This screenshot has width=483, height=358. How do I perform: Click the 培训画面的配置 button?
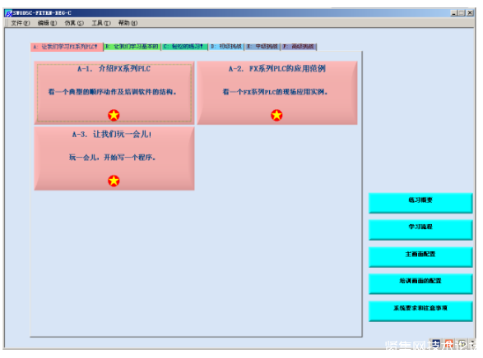coord(420,283)
